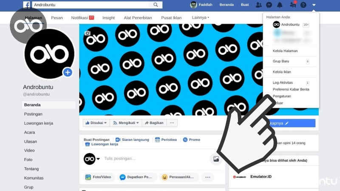Open Faddlah profile avatar

(x=193, y=5)
